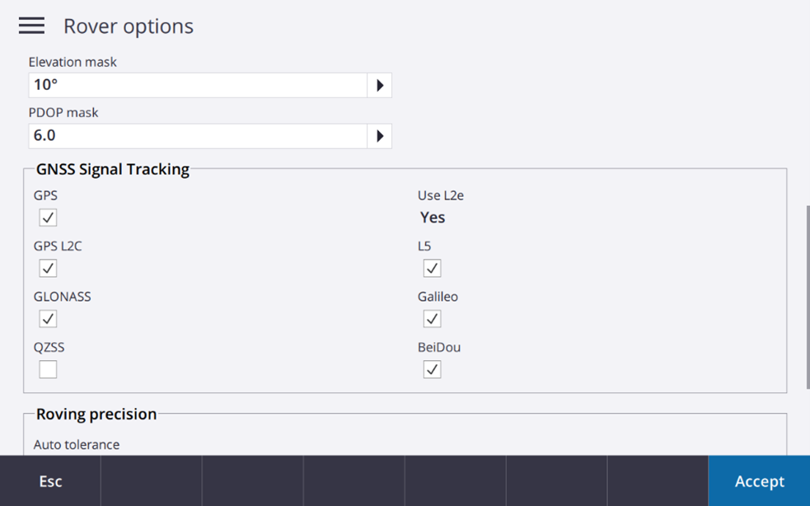This screenshot has height=506, width=810.
Task: Open the hamburger main menu
Action: point(31,26)
